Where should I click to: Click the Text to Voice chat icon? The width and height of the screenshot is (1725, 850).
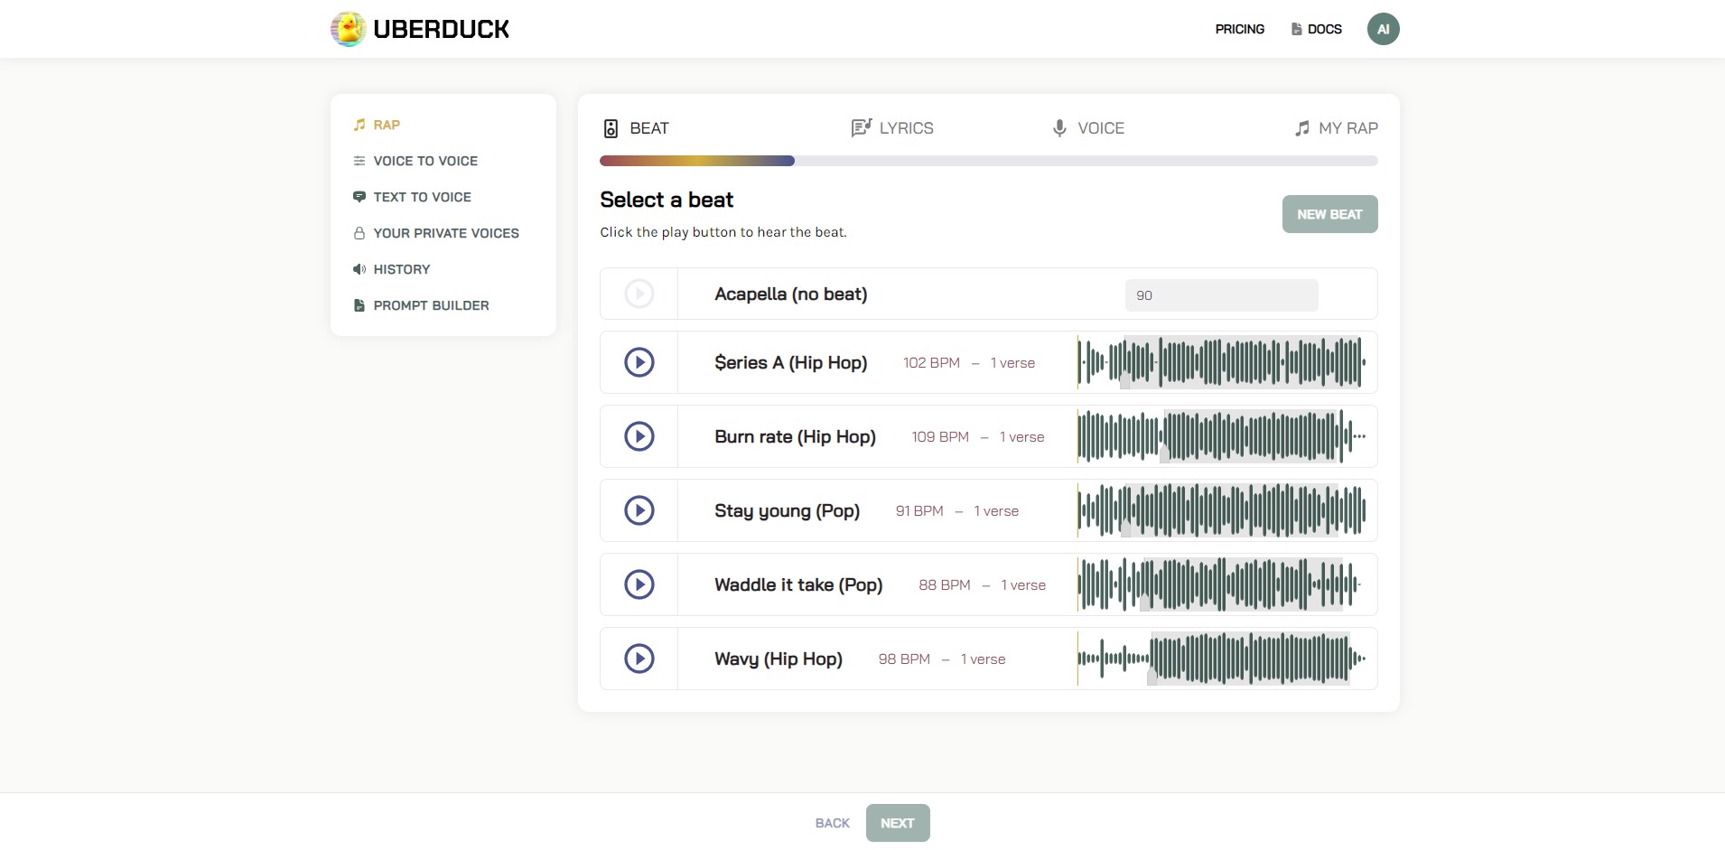(359, 197)
